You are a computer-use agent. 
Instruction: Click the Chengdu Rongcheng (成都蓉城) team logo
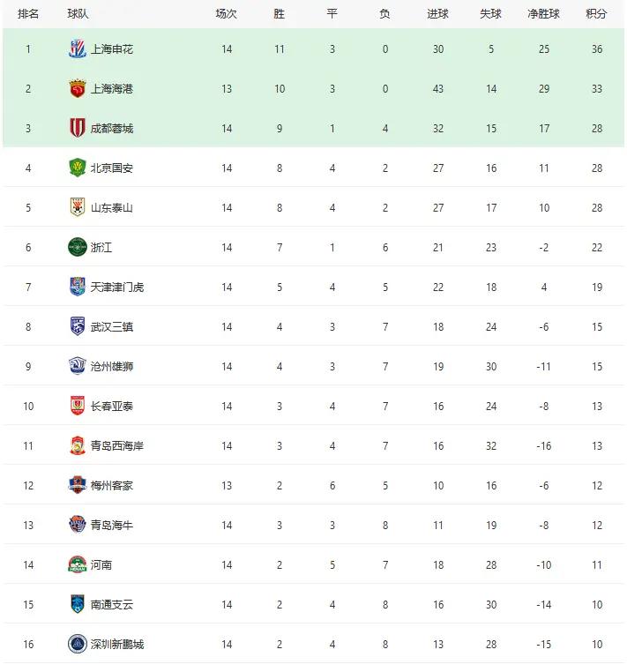78,129
